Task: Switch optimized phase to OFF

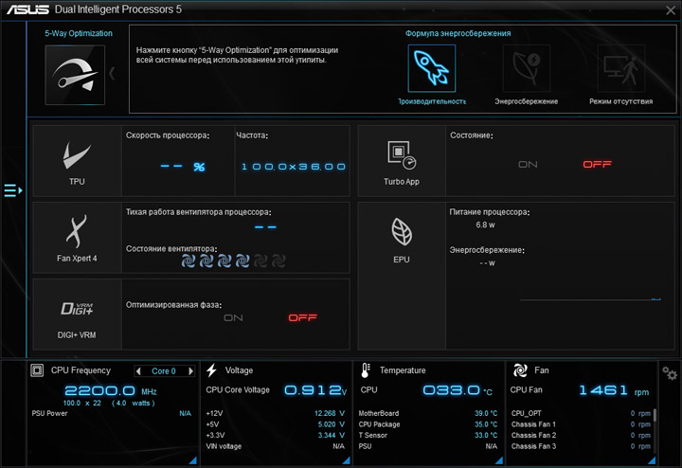Action: pyautogui.click(x=303, y=318)
